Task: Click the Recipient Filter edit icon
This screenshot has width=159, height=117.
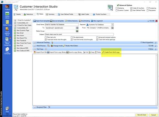Action: (x=49, y=107)
